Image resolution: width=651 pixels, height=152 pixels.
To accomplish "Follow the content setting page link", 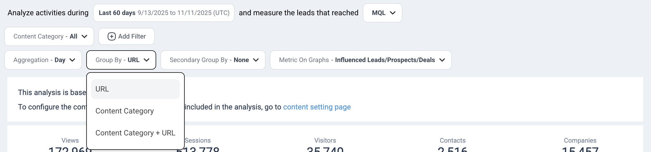I will (x=317, y=107).
